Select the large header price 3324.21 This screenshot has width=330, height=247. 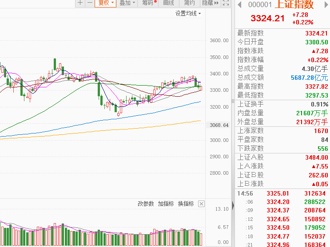pyautogui.click(x=267, y=18)
